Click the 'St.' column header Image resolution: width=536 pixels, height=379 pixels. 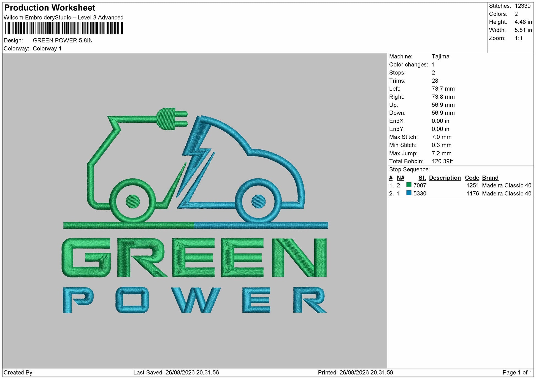422,178
